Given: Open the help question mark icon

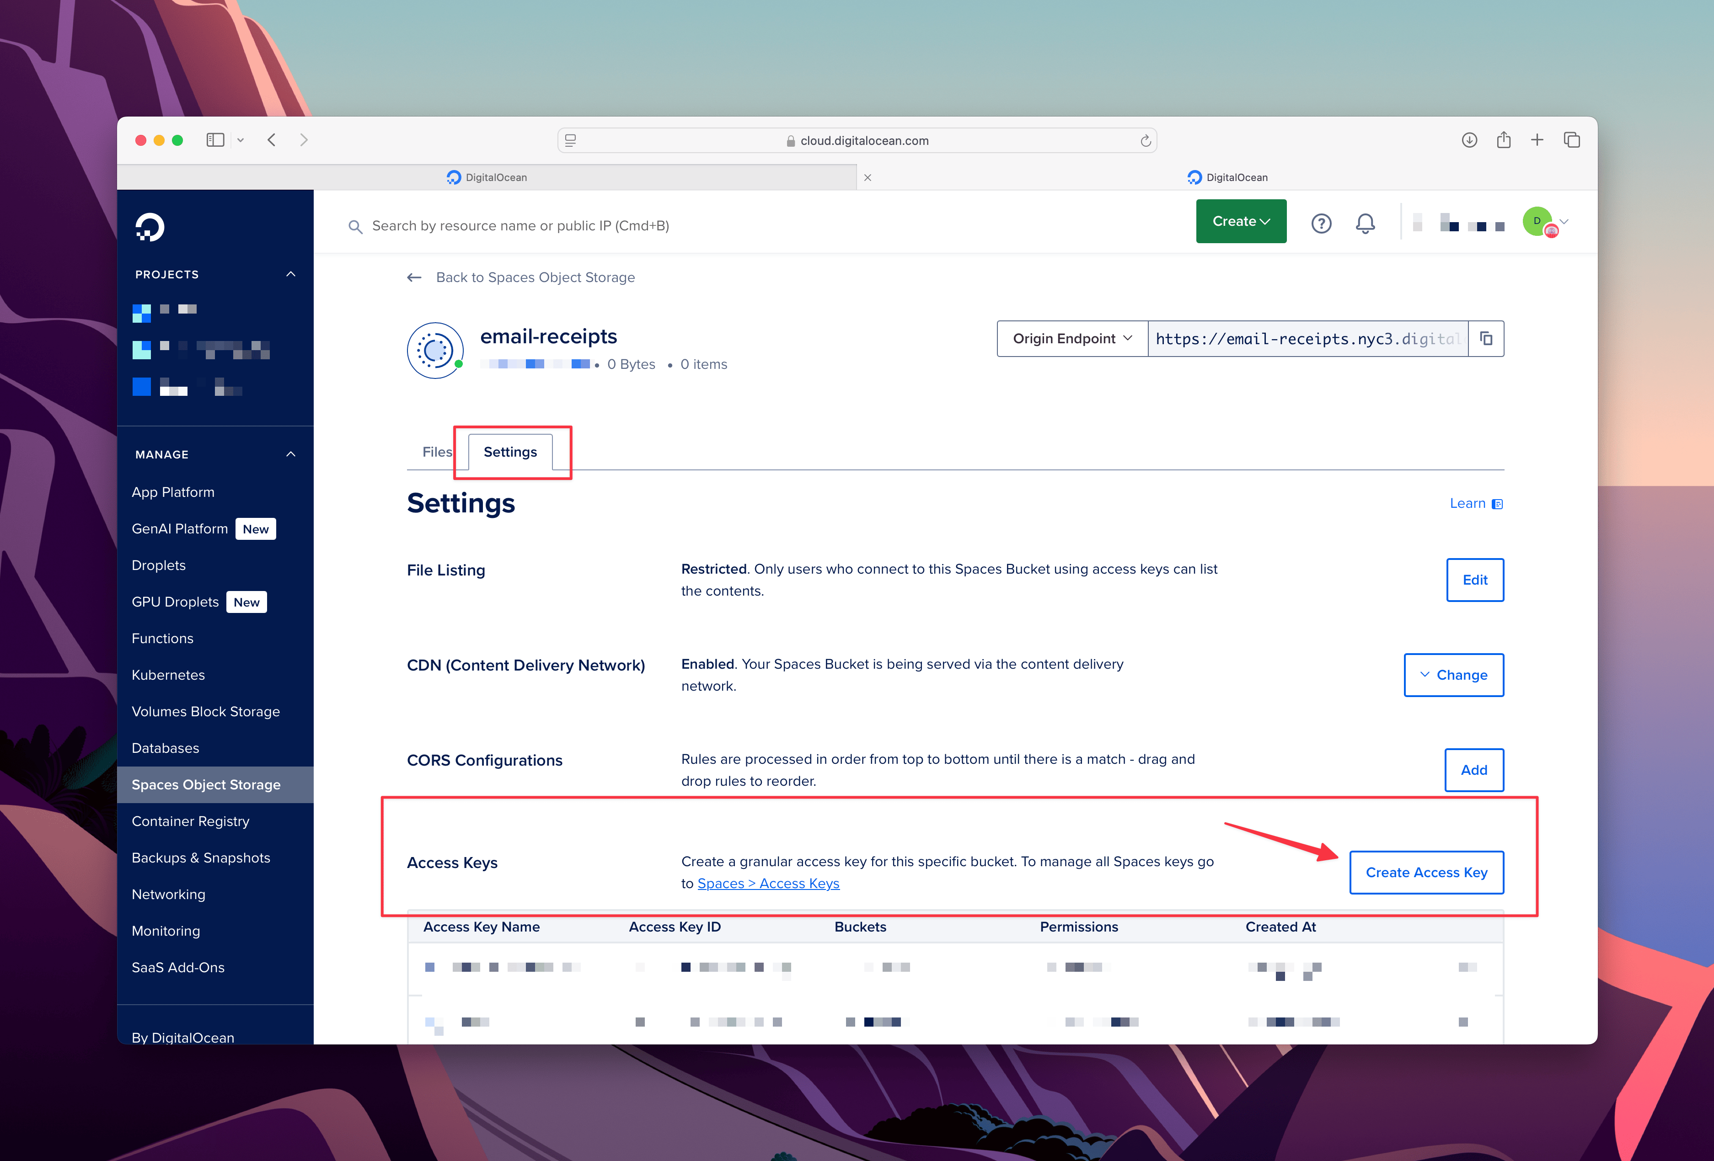Looking at the screenshot, I should click(1321, 224).
